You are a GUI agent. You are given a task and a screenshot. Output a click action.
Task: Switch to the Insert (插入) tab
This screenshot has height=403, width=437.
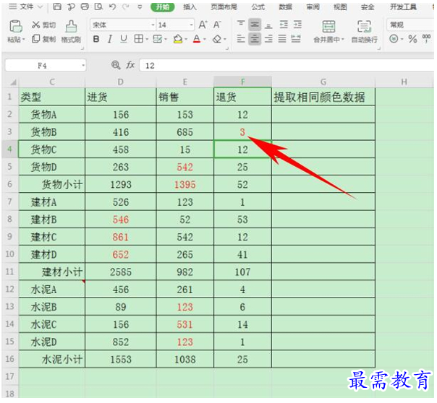pos(190,6)
